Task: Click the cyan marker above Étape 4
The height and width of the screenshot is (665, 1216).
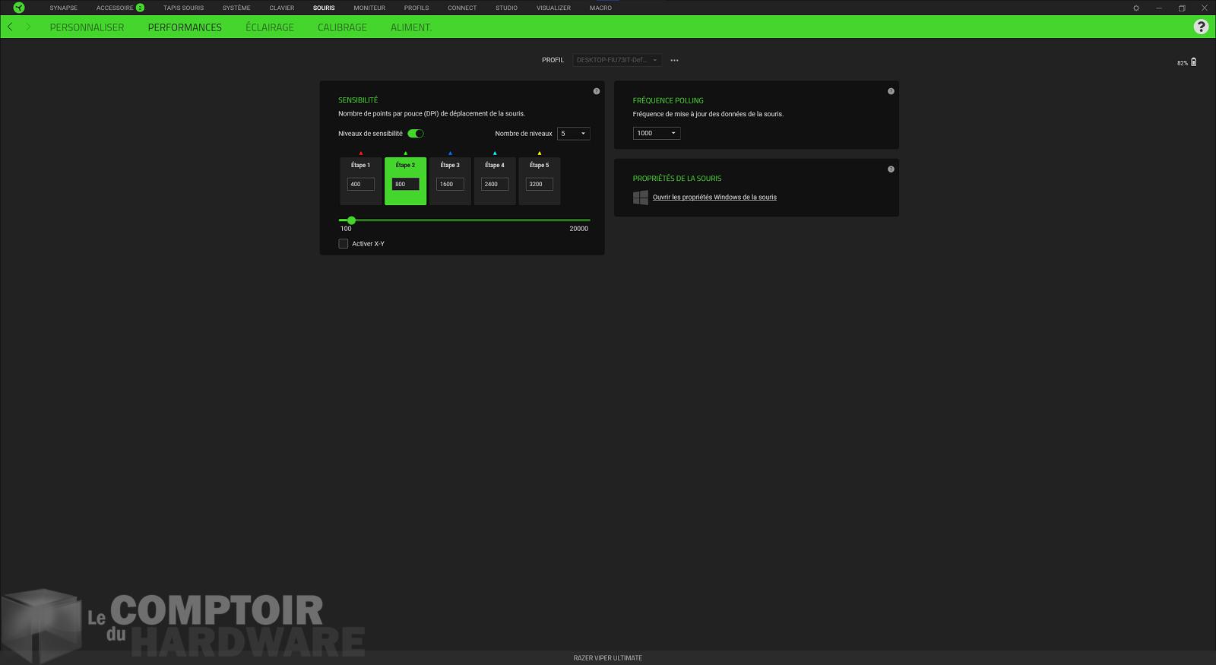Action: 495,154
